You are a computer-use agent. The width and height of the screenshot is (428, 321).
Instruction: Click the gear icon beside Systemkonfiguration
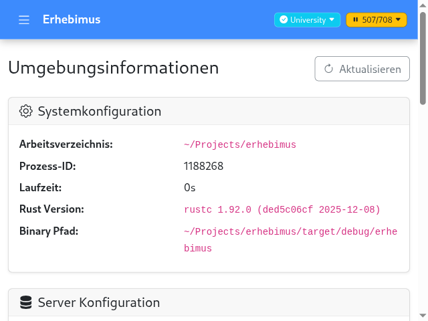click(x=26, y=111)
